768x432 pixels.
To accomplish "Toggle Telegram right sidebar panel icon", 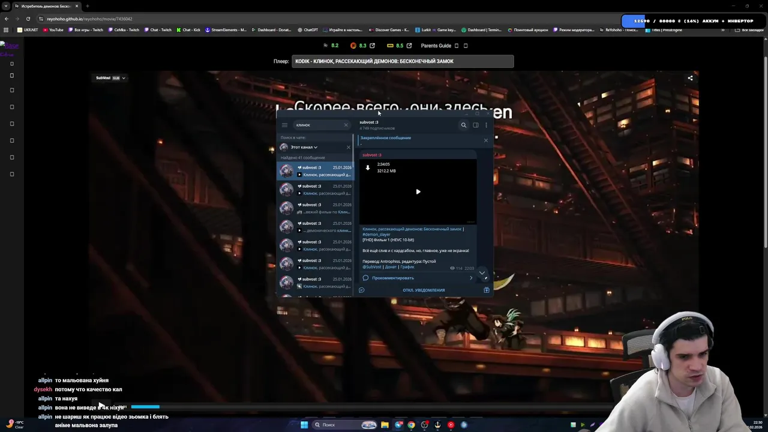I will tap(475, 125).
